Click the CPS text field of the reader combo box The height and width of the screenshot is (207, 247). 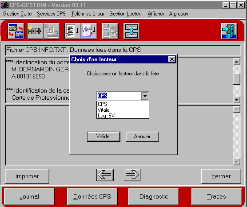[119, 96]
